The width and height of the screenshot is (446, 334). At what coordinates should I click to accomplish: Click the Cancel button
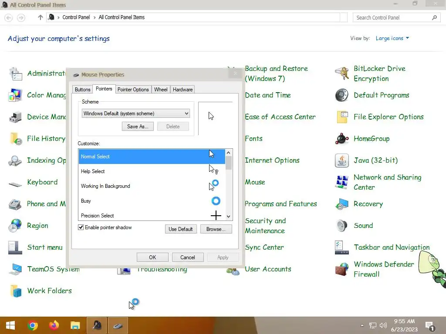click(188, 257)
